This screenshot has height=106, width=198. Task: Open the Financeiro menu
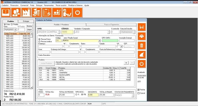tap(14, 5)
